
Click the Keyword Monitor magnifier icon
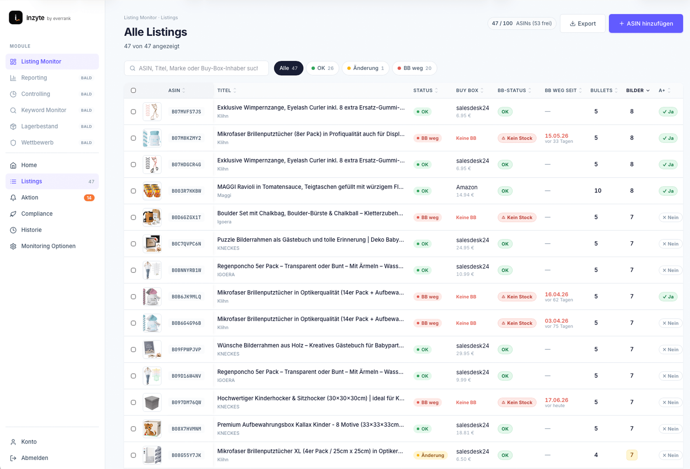[x=13, y=110]
